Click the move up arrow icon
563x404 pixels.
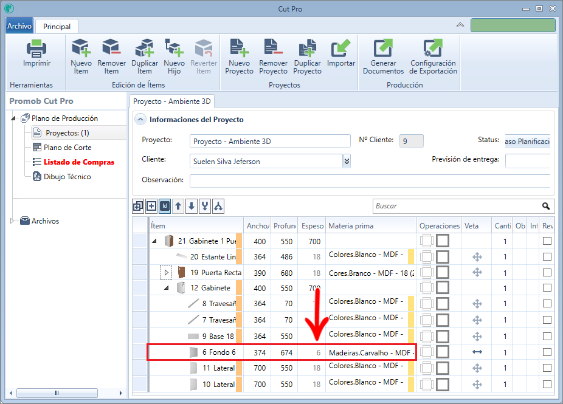pyautogui.click(x=178, y=207)
